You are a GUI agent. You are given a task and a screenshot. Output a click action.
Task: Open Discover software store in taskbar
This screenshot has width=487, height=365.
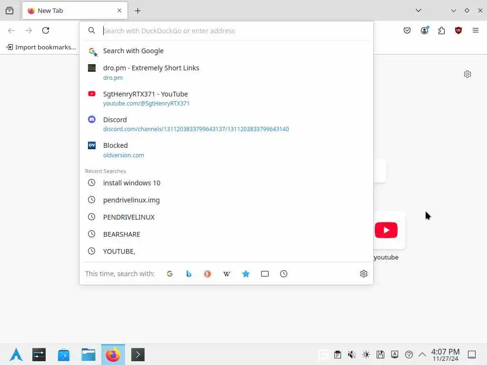pyautogui.click(x=64, y=355)
